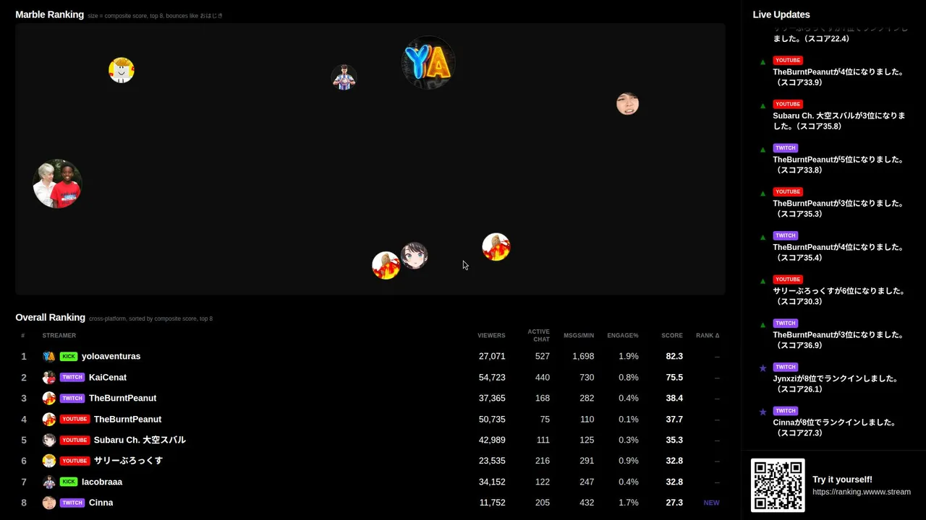The width and height of the screenshot is (926, 520).
Task: Click the YOUTUBE badge beside Subaru Ch.
Action: [x=75, y=440]
